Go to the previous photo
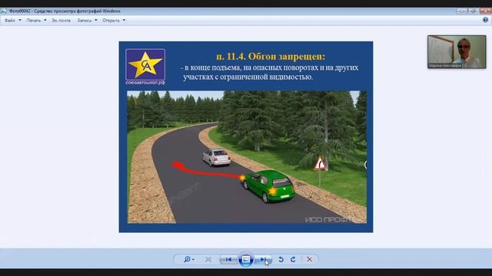Viewport: 492px width, 276px height. [228, 259]
